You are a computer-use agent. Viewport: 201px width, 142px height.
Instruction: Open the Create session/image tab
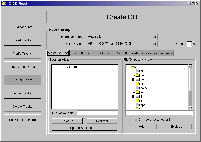[157, 53]
